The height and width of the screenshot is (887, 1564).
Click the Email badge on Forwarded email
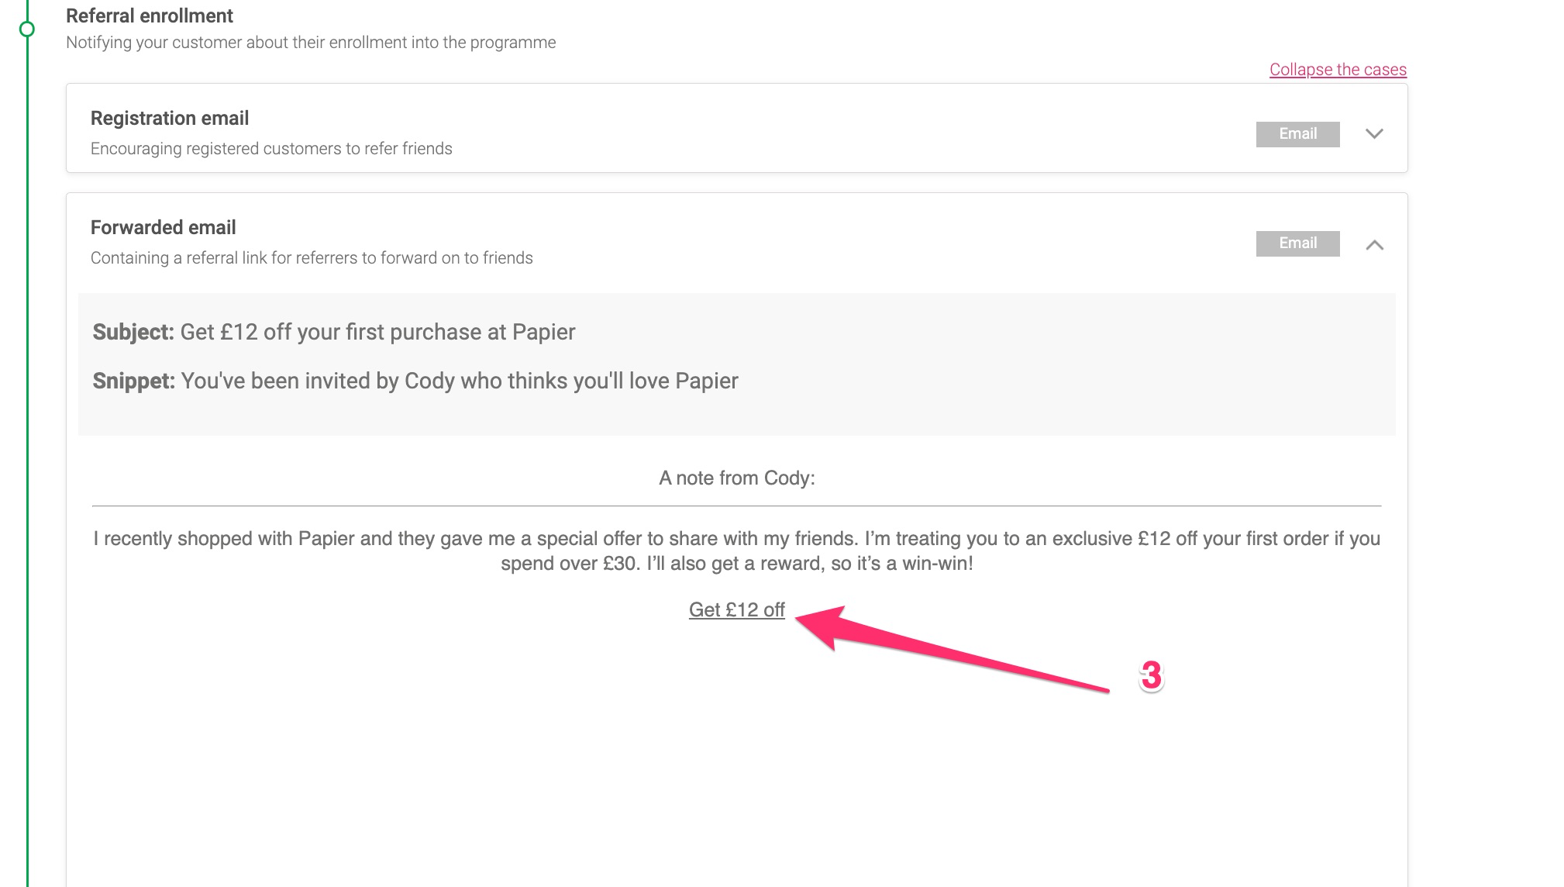[1297, 243]
